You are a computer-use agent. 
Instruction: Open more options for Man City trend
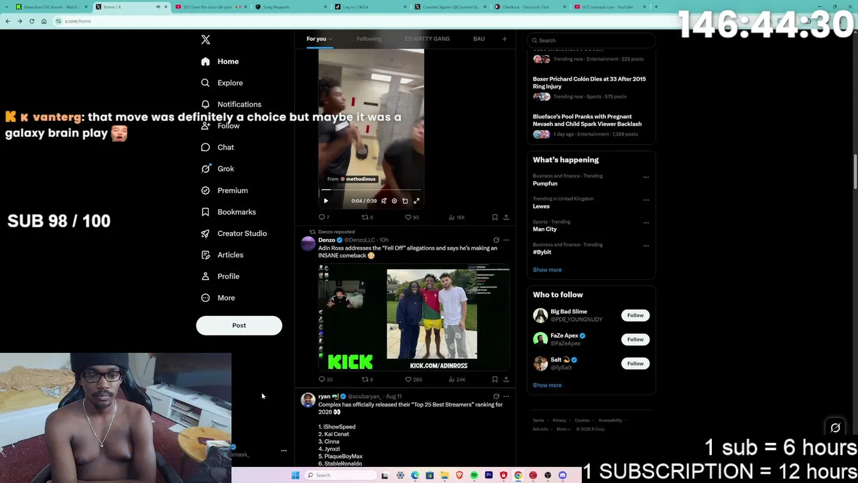click(x=646, y=223)
